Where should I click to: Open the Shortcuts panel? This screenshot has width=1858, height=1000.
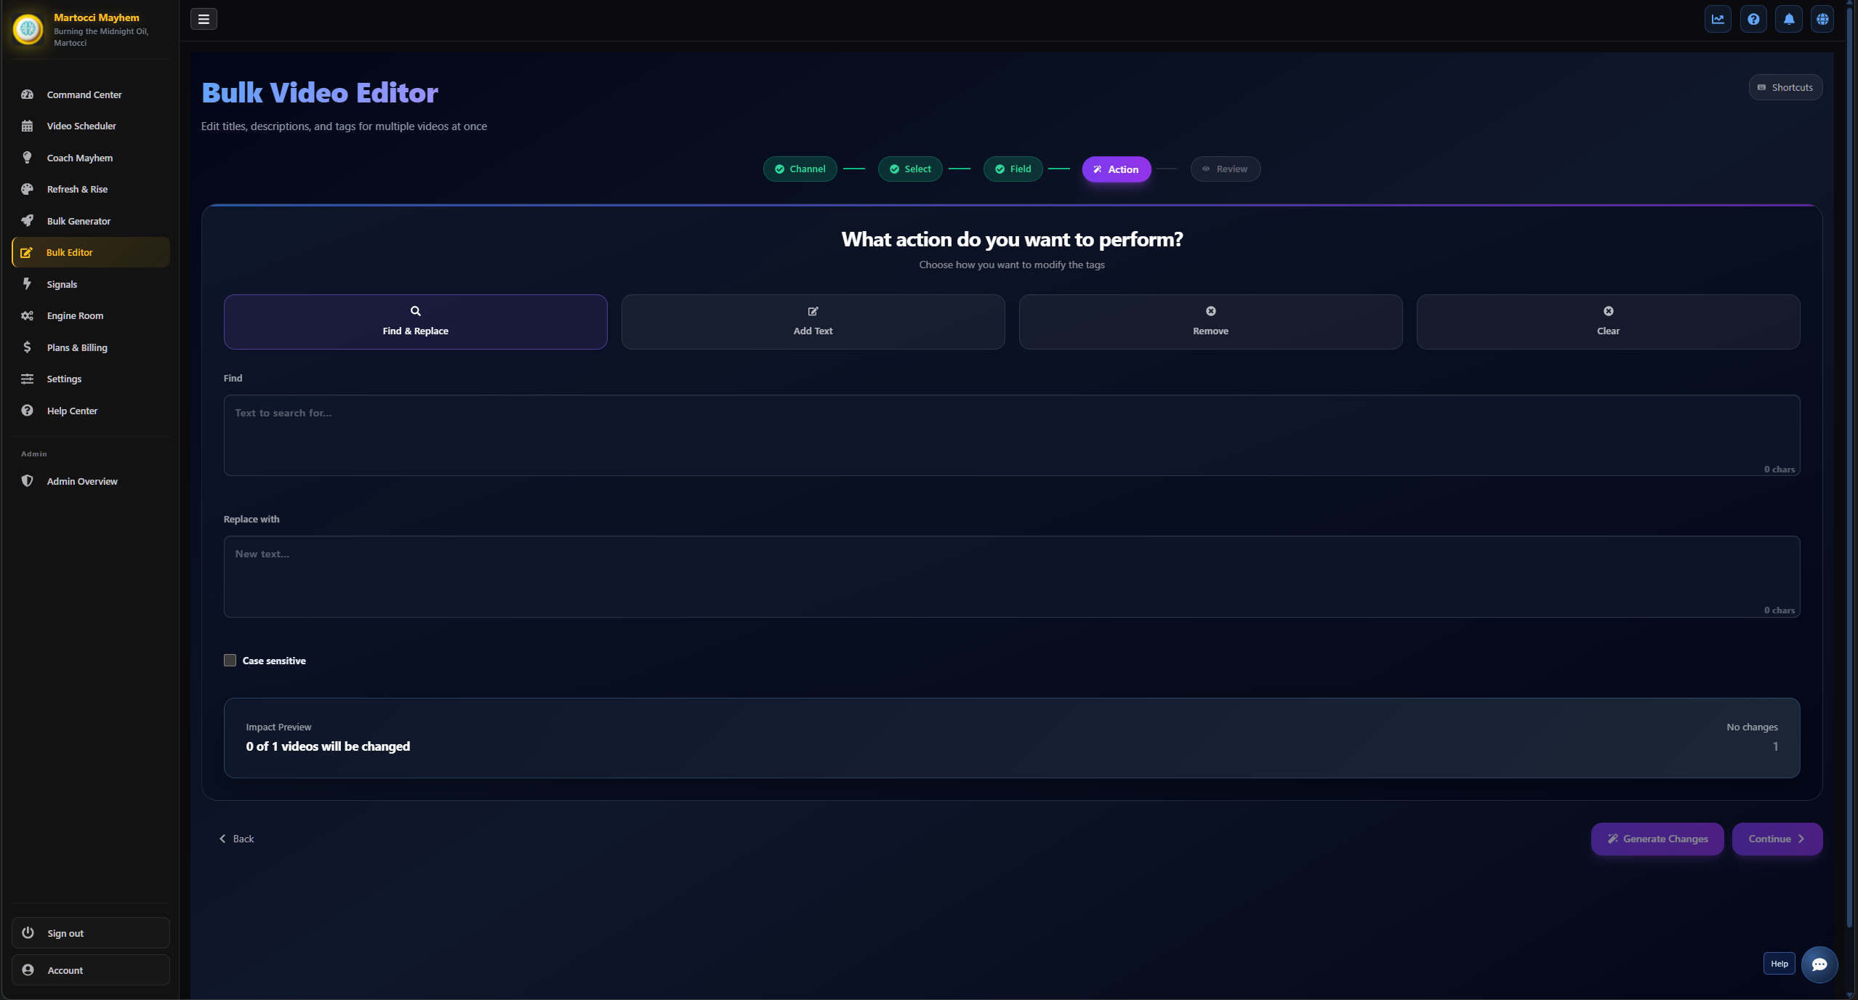[x=1785, y=86]
